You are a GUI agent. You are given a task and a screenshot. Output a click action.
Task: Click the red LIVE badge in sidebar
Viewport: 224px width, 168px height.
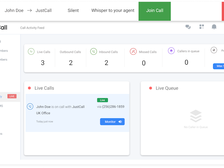(12, 96)
